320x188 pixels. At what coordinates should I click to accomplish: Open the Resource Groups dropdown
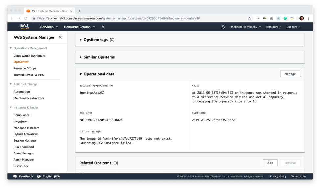point(80,27)
